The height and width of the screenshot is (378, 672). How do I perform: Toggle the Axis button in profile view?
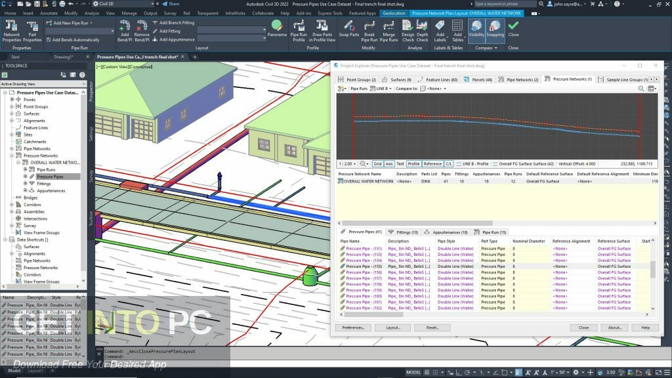click(x=388, y=163)
